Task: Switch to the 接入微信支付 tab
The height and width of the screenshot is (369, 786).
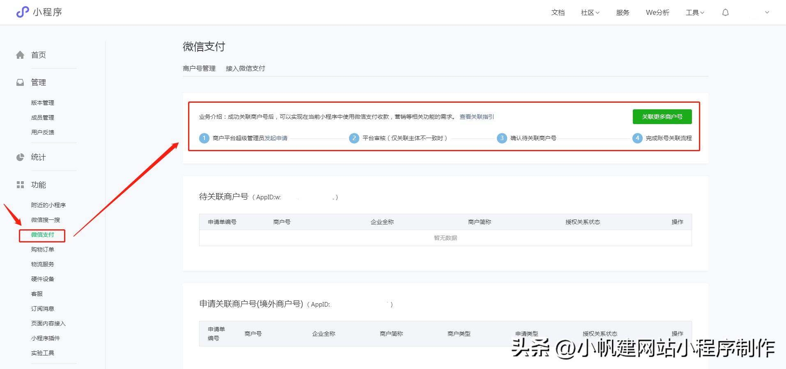Action: point(246,69)
